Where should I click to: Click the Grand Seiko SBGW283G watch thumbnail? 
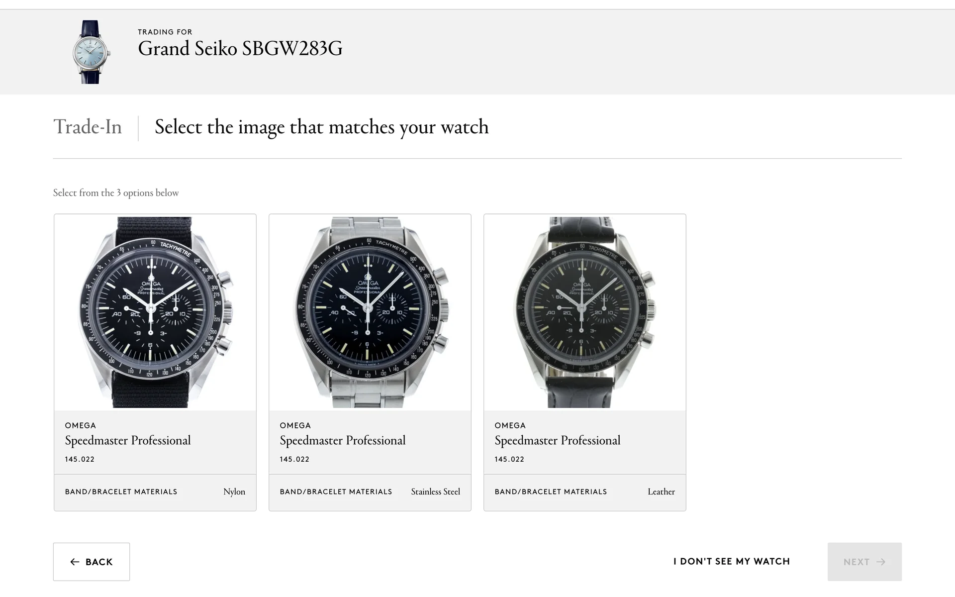pyautogui.click(x=91, y=52)
